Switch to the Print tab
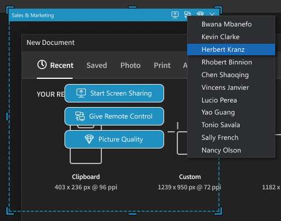This screenshot has height=221, width=281. click(162, 66)
